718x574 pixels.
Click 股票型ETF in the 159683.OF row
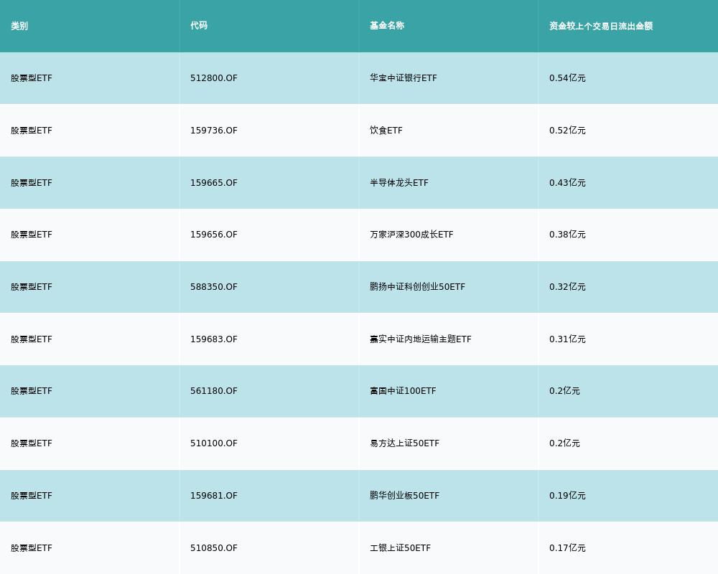pos(32,339)
